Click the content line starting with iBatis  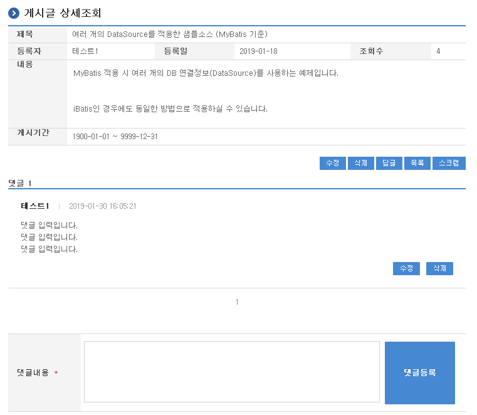(170, 109)
